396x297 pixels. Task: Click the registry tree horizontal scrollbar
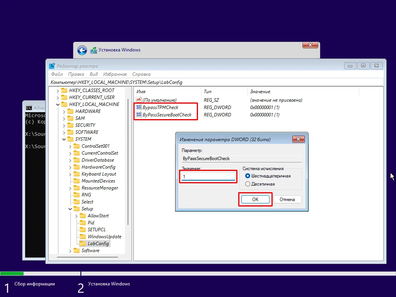point(87,257)
